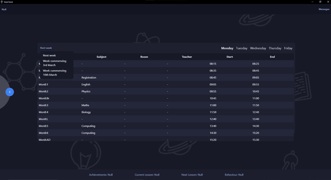The height and width of the screenshot is (180, 331).
Task: Switch to the Monday tab
Action: click(227, 48)
